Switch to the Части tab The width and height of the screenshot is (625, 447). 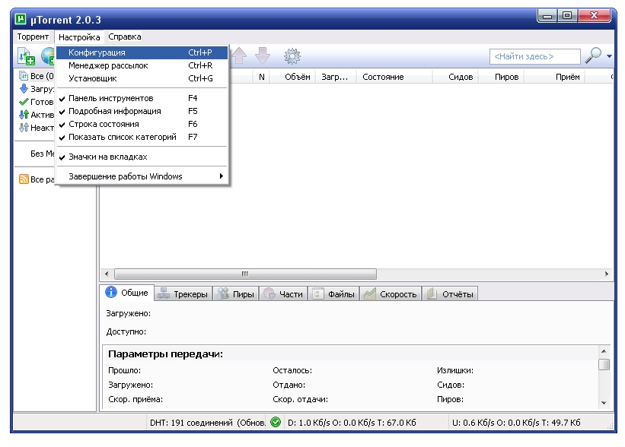(x=283, y=294)
